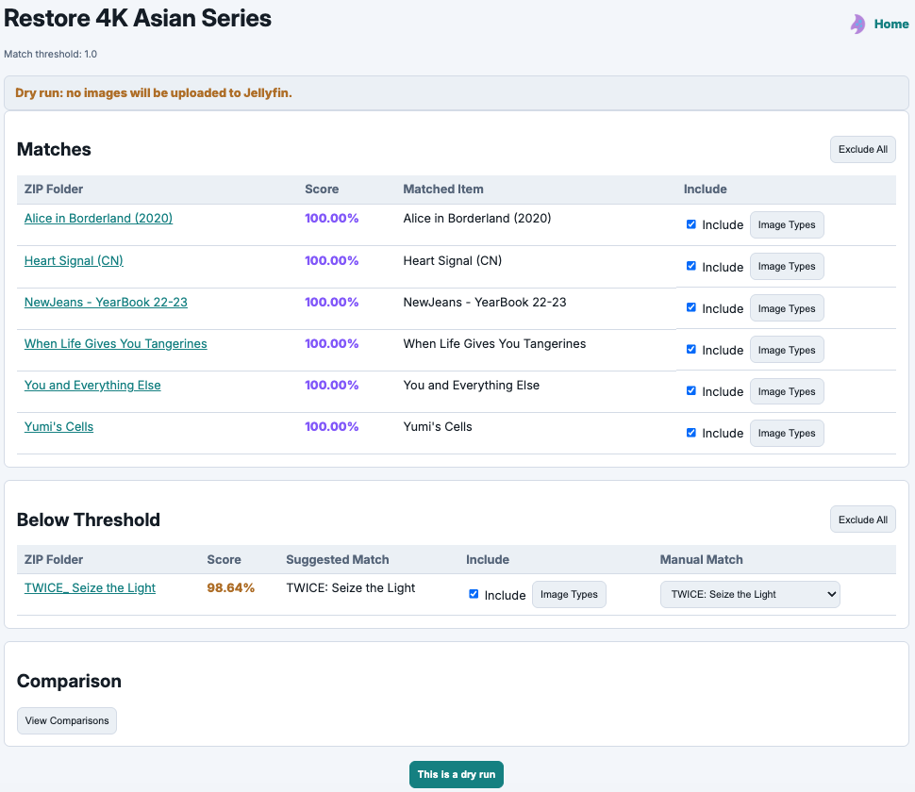Screen dimensions: 915x792
Task: Click the Manual Match column header
Action: coord(701,559)
